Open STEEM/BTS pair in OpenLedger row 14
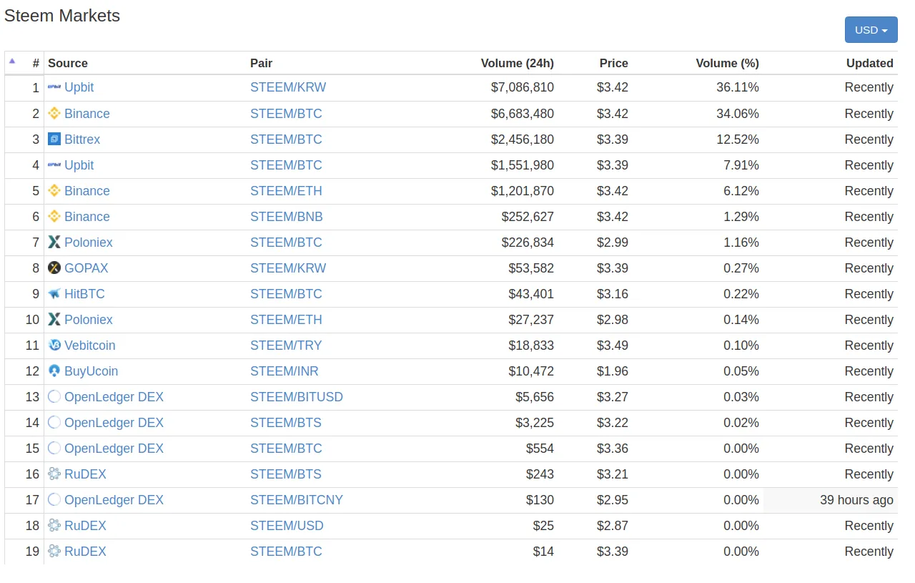This screenshot has height=583, width=915. (286, 422)
